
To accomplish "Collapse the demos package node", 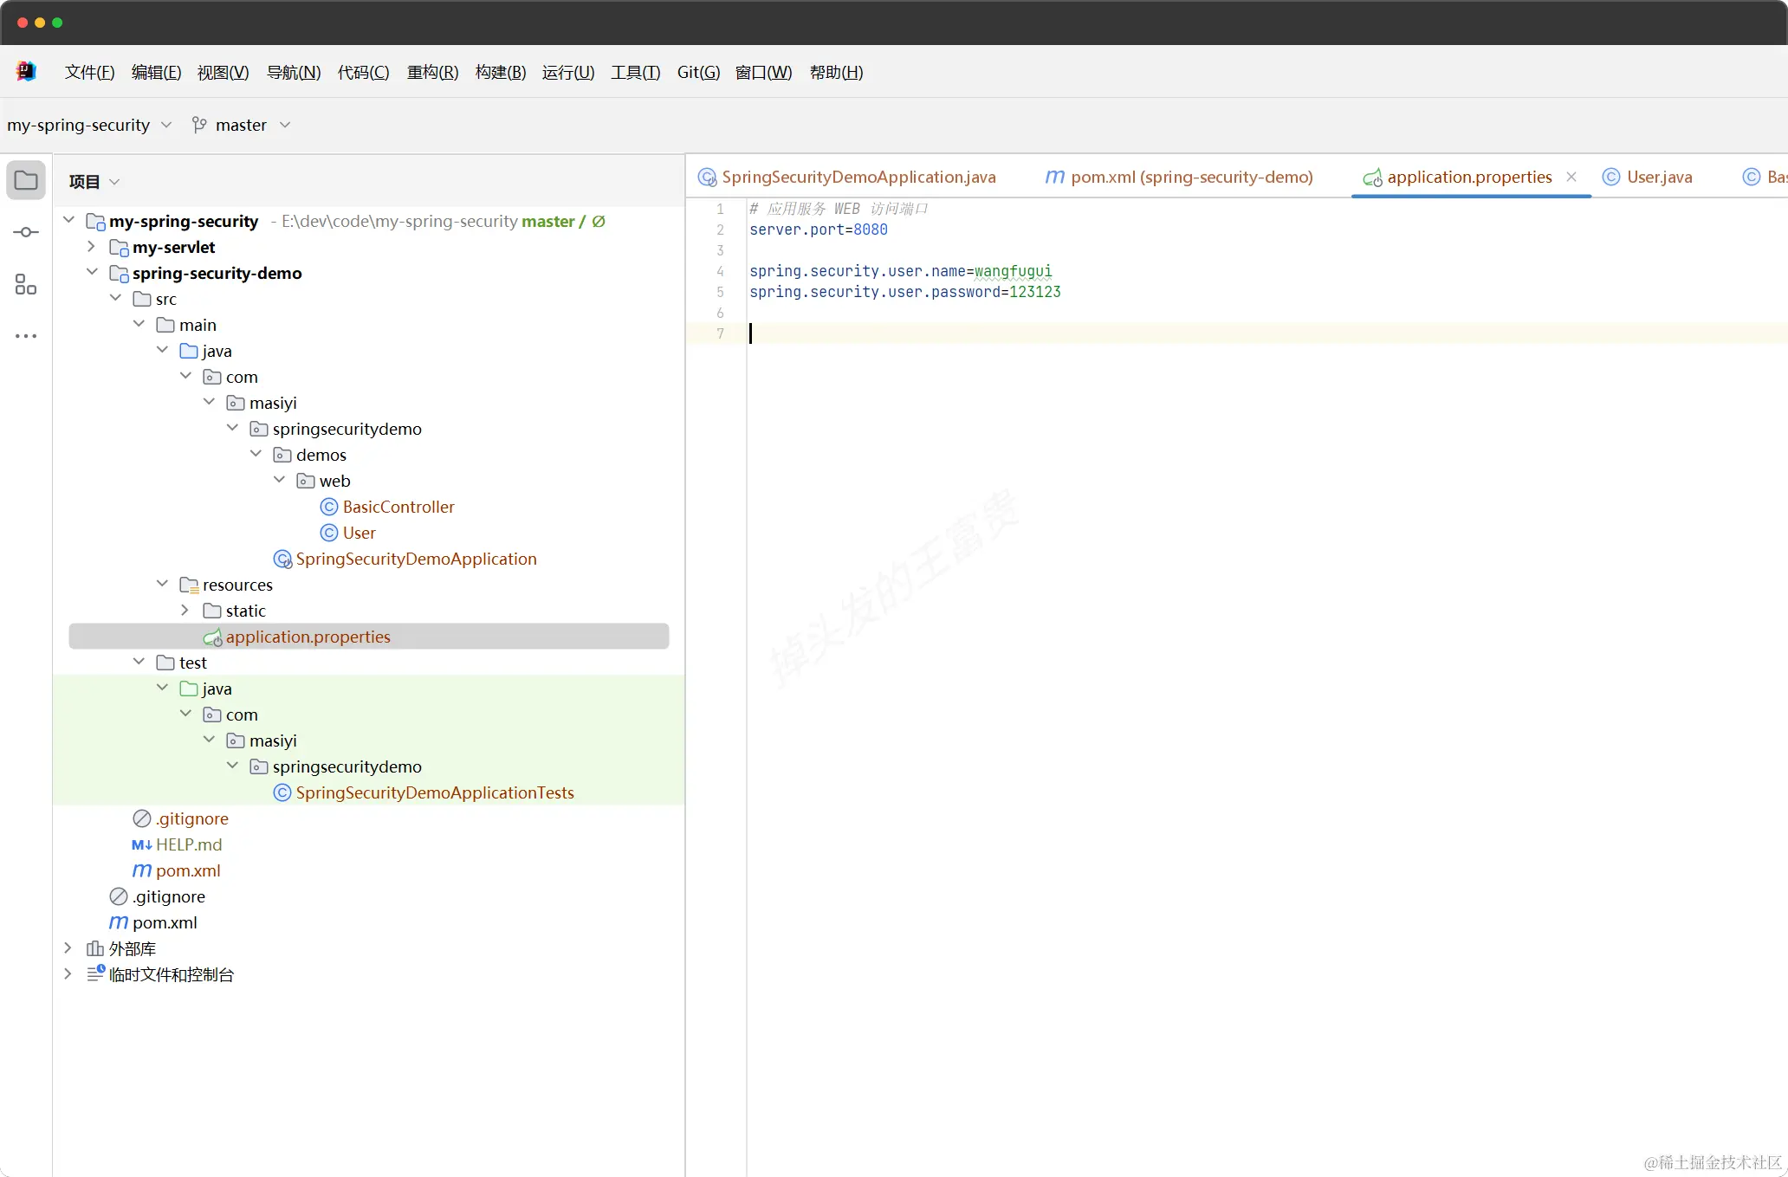I will [256, 454].
